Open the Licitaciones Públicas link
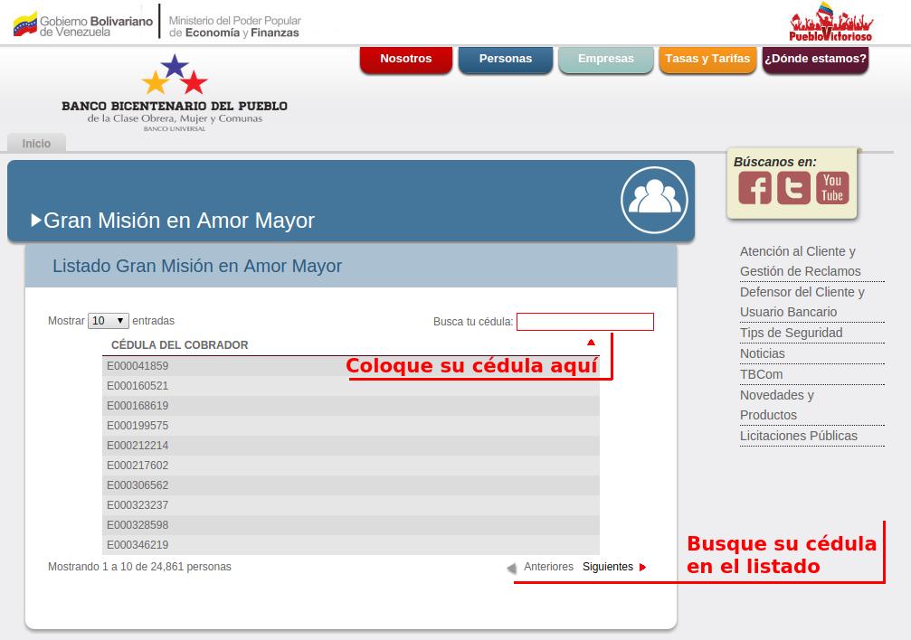 click(x=798, y=436)
